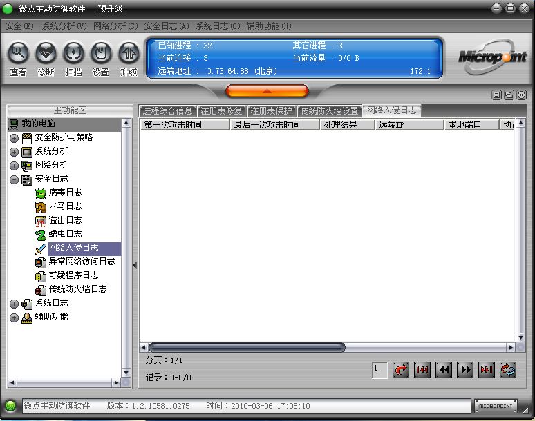Select the 可疑程序日志 icon
This screenshot has height=421, width=535.
point(41,276)
